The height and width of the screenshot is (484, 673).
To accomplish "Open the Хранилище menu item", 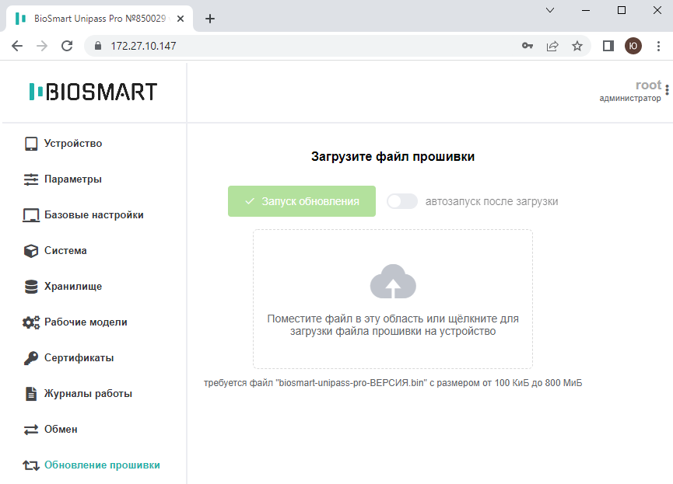I will 73,287.
